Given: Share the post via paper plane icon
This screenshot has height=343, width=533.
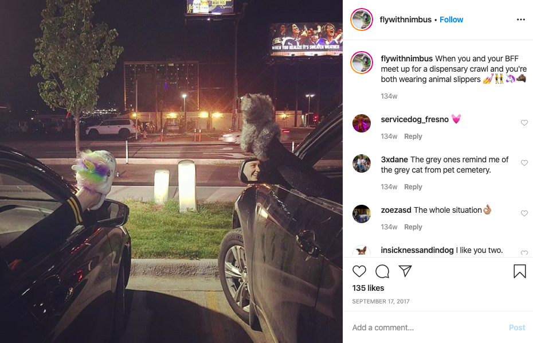Looking at the screenshot, I should click(405, 271).
